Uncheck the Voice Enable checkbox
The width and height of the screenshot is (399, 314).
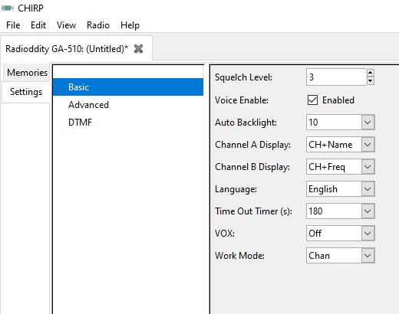[312, 100]
